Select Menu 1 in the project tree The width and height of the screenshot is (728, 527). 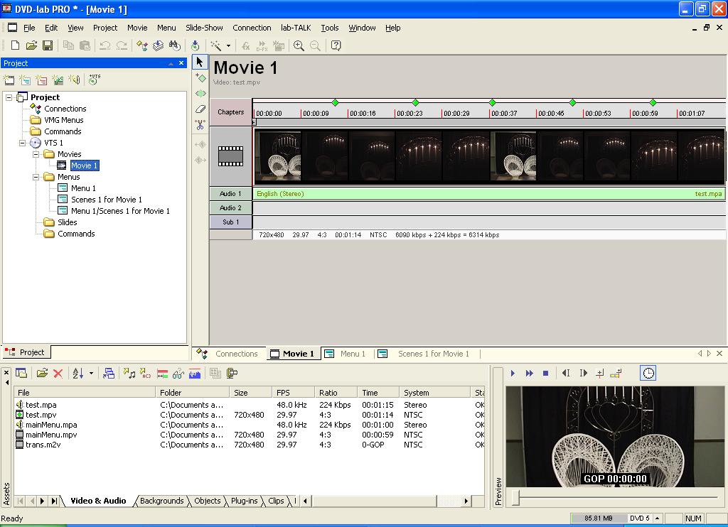point(83,188)
